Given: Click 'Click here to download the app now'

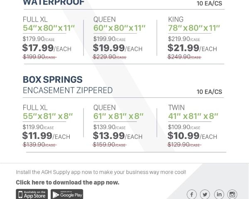Looking at the screenshot, I should point(67,182).
